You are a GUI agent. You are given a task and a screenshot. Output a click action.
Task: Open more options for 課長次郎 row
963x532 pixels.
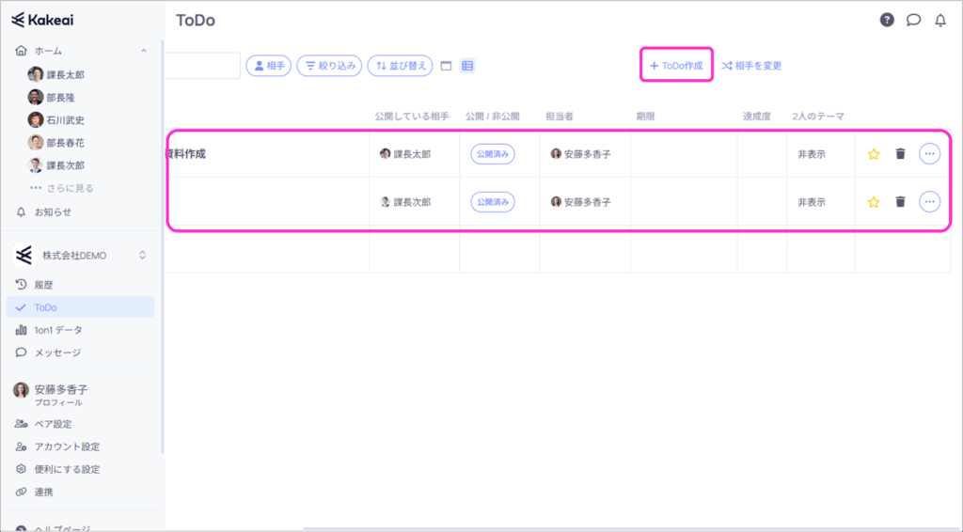[x=929, y=202]
